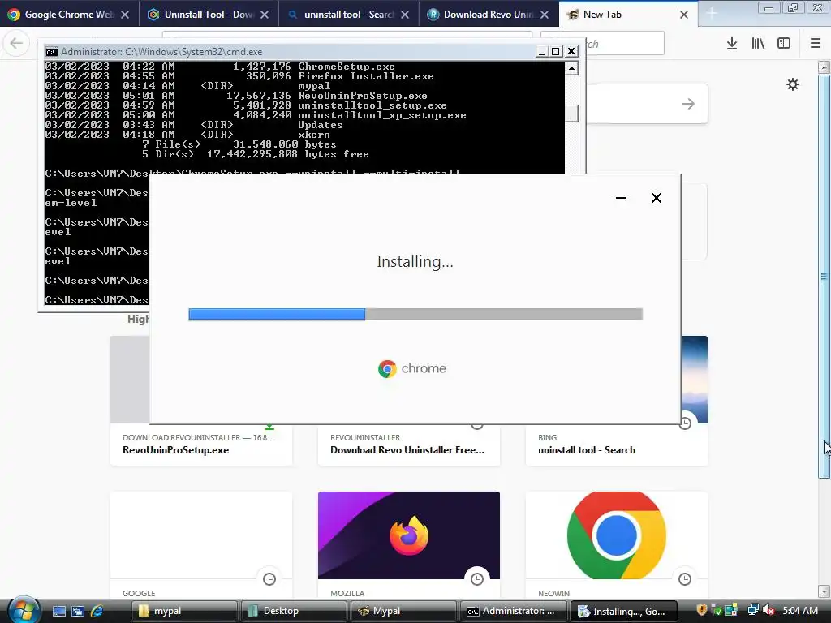Click cmd window scroll up arrow
This screenshot has height=623, width=831.
571,68
